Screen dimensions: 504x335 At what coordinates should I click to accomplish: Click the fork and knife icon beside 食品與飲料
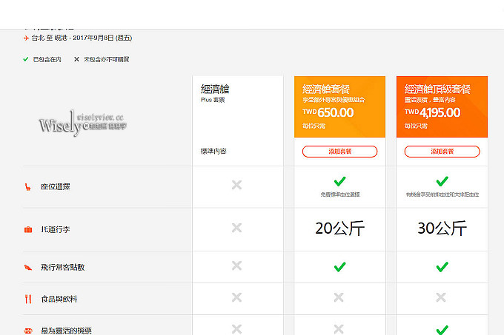click(28, 299)
